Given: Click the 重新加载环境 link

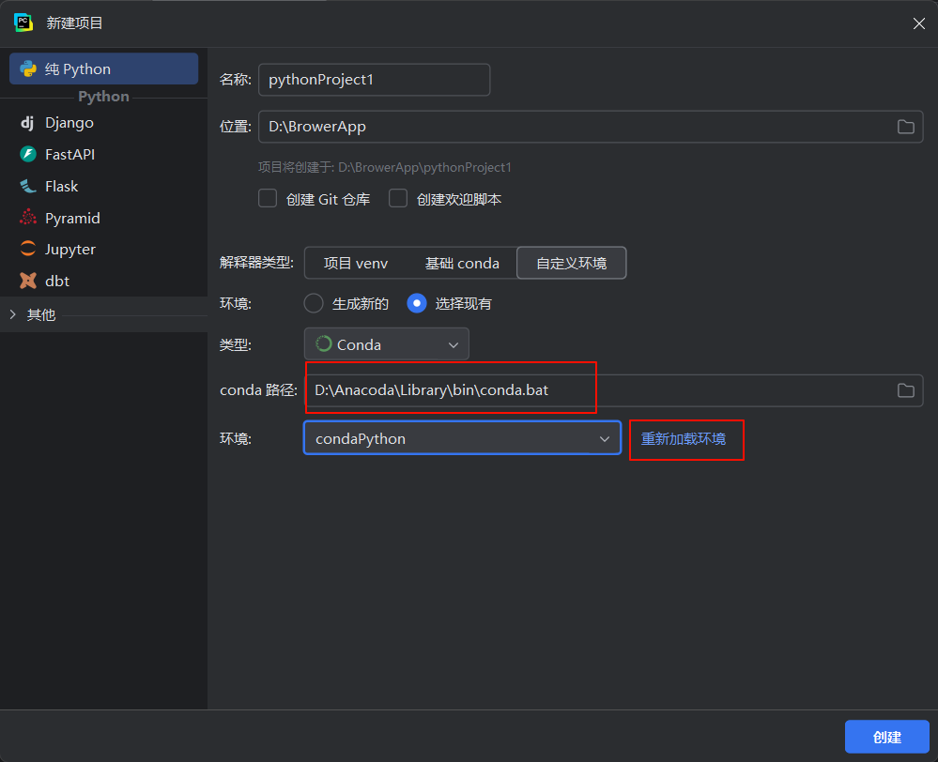Looking at the screenshot, I should click(684, 438).
